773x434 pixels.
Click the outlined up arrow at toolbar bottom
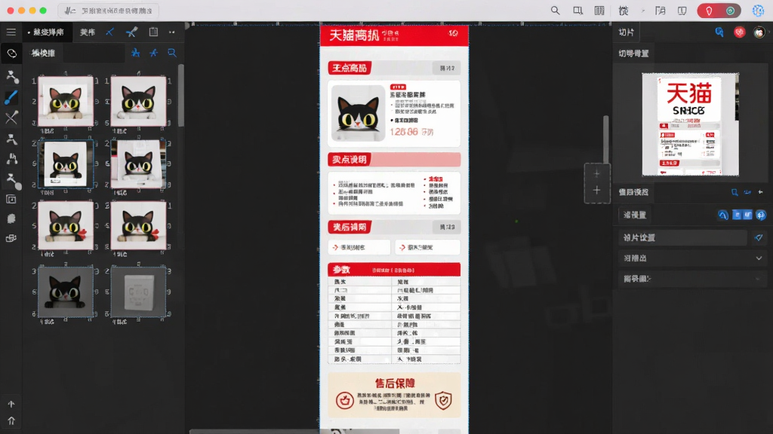coord(11,420)
